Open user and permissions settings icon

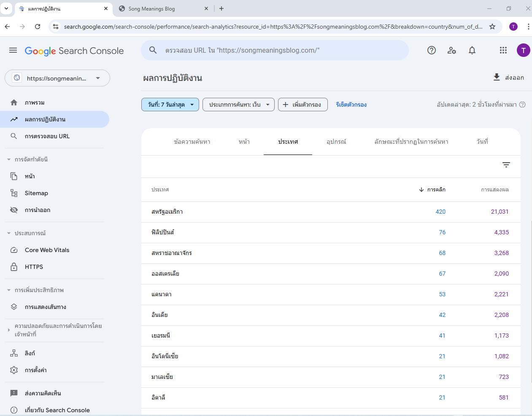[452, 50]
